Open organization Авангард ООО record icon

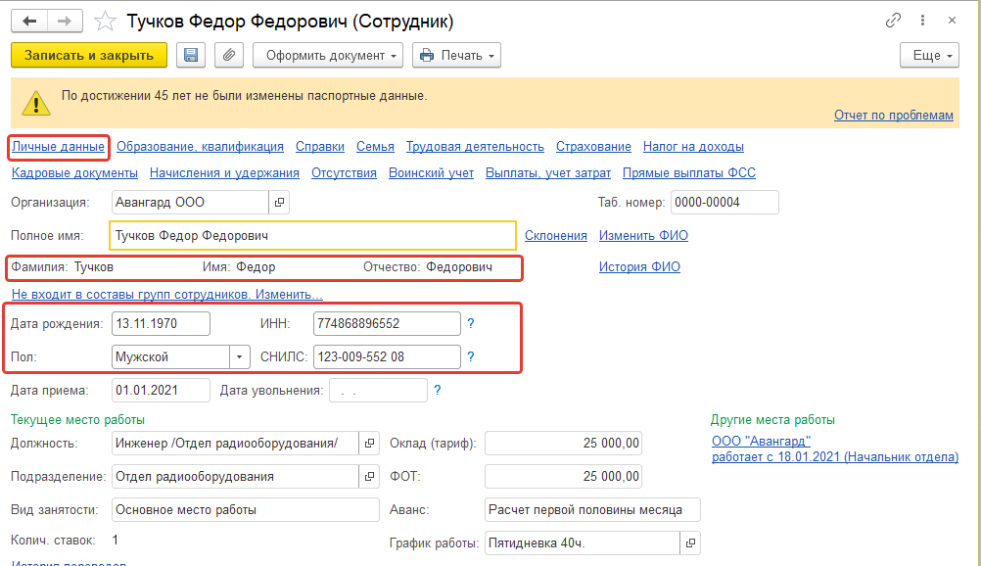279,203
